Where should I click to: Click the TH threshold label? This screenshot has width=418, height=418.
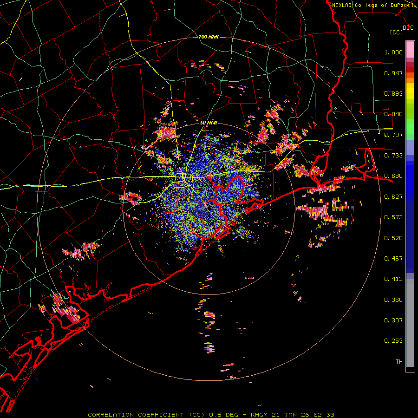pos(399,362)
